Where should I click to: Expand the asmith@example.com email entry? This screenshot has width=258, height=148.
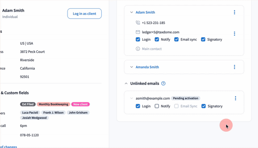point(131,98)
